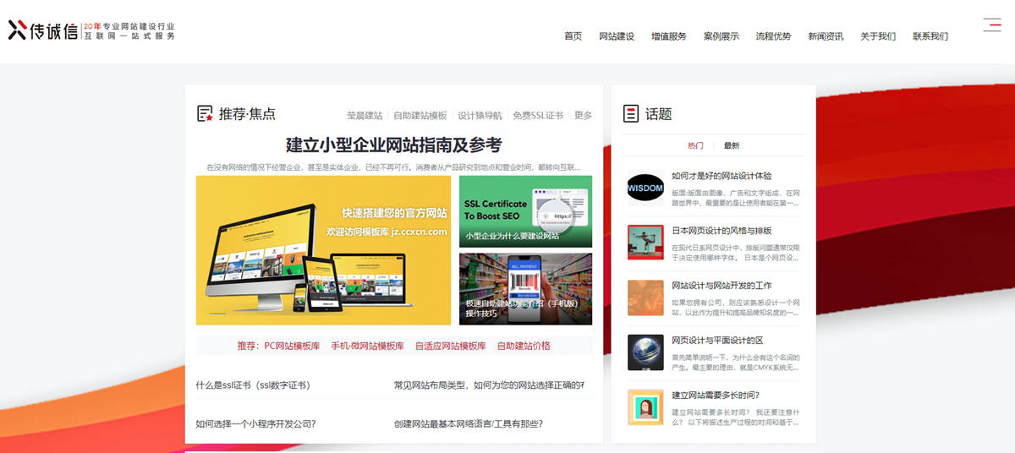
Task: Open headline 建立小型企业网站指南及参考
Action: point(394,145)
